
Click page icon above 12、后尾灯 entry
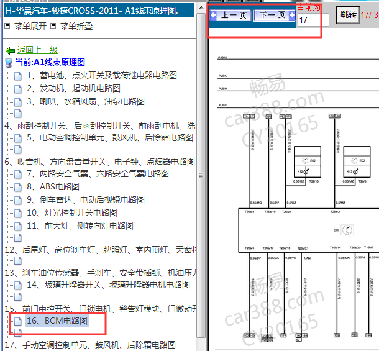(x=17, y=238)
